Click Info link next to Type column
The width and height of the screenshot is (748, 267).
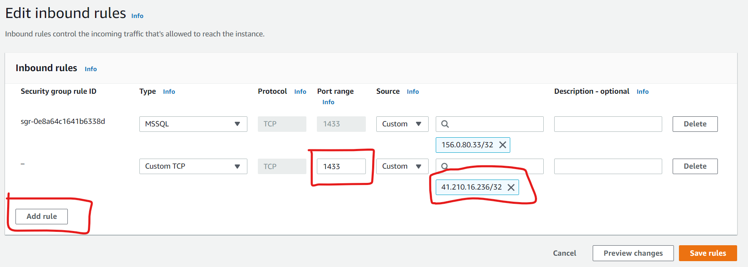pos(169,92)
